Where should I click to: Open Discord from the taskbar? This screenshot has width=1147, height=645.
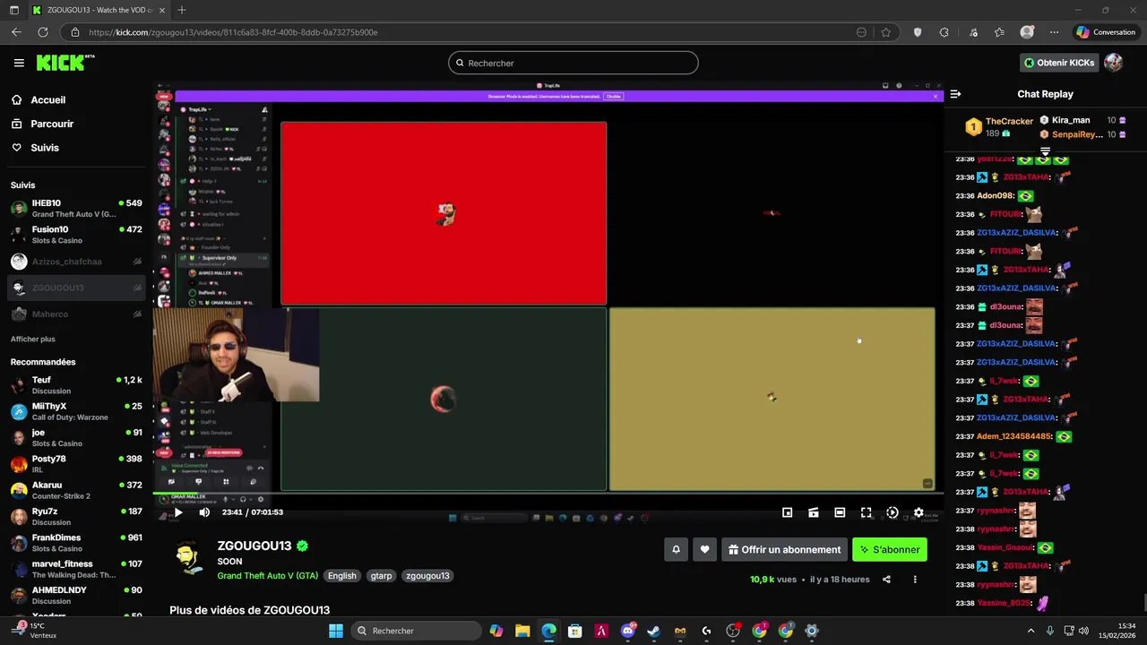pos(627,631)
